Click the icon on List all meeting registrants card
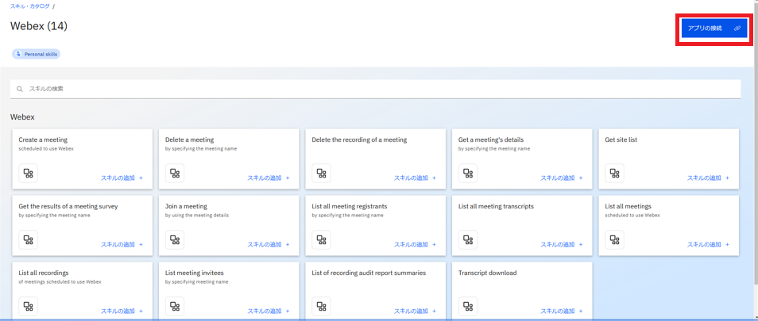758x321 pixels. (x=322, y=239)
